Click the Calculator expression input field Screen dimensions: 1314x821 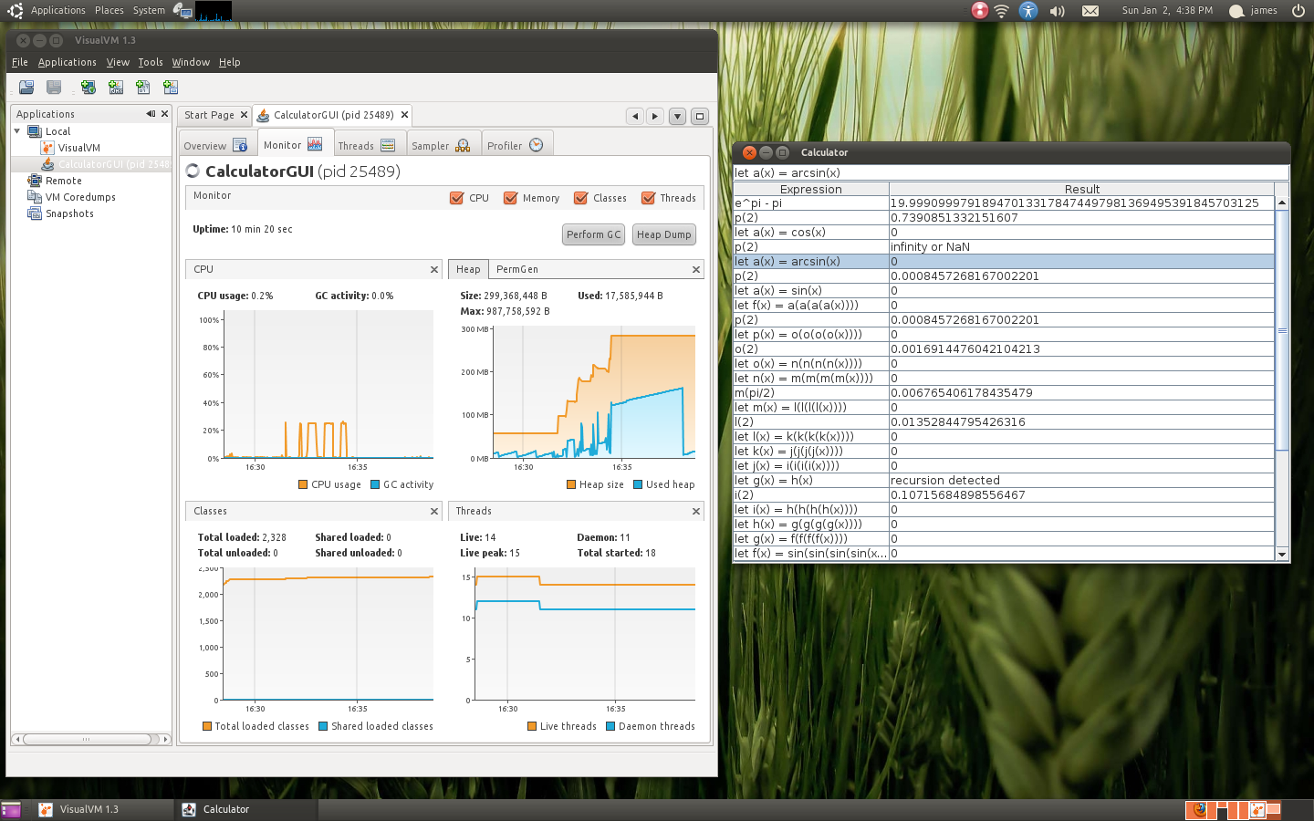(1011, 172)
